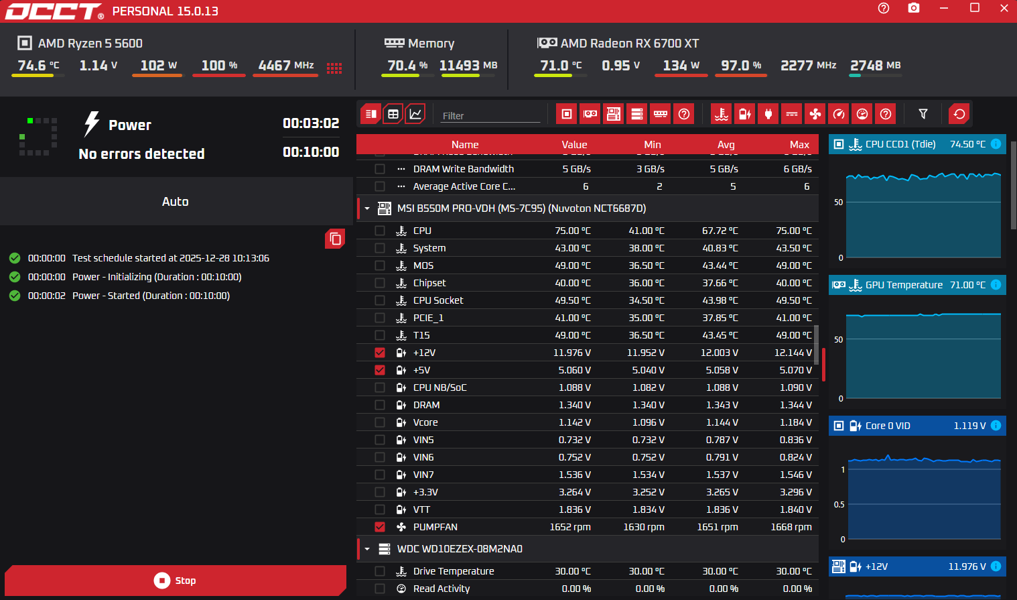
Task: Click the Auto test mode button
Action: pyautogui.click(x=176, y=202)
